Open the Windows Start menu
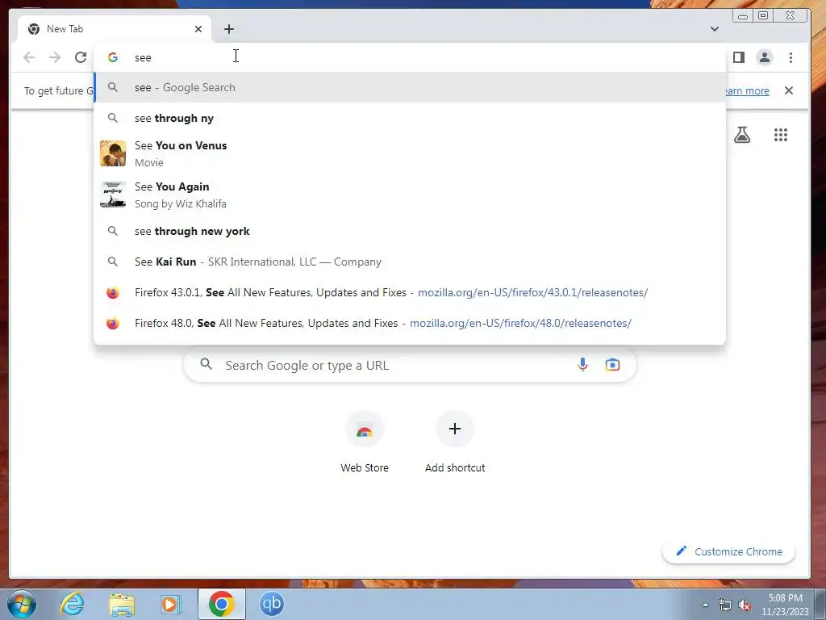The height and width of the screenshot is (620, 826). pyautogui.click(x=22, y=604)
